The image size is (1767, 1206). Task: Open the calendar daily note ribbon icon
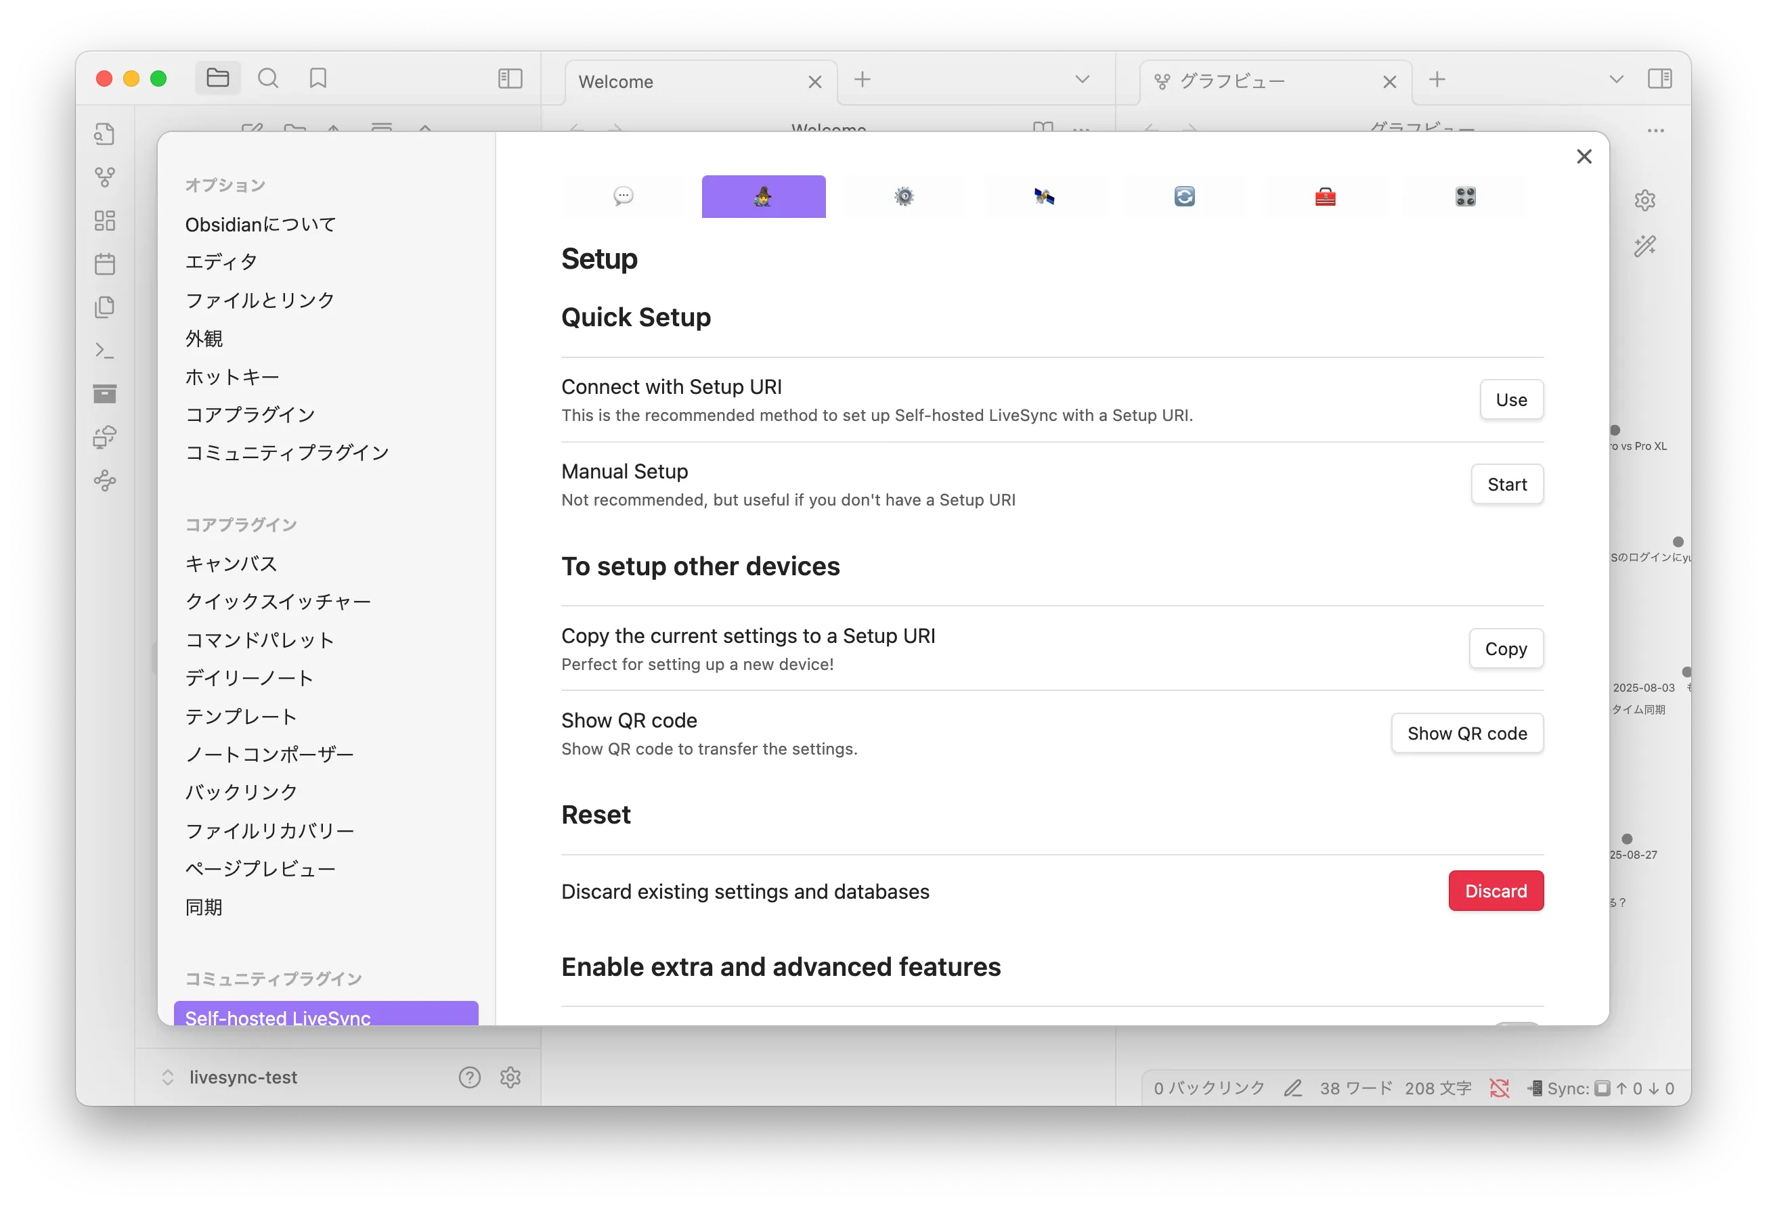coord(105,264)
